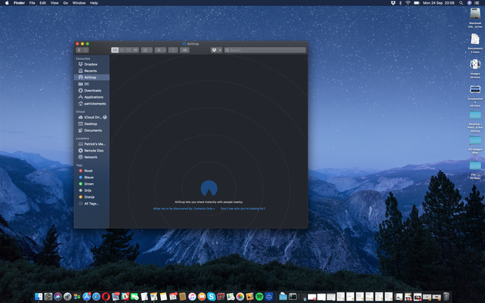Launch Safari from the Dock
The width and height of the screenshot is (485, 303).
96,297
